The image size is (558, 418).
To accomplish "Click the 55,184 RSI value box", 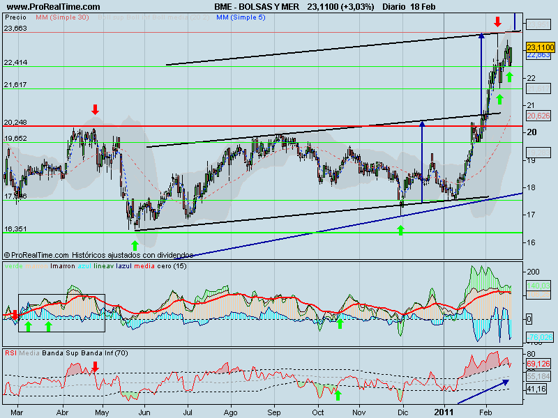I will [538, 376].
